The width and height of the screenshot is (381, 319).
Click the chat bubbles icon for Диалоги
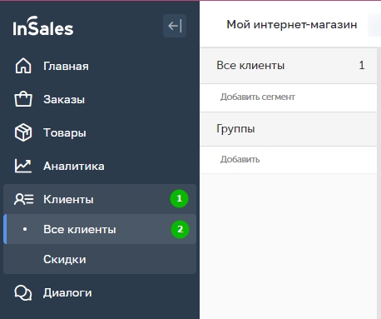click(x=23, y=292)
